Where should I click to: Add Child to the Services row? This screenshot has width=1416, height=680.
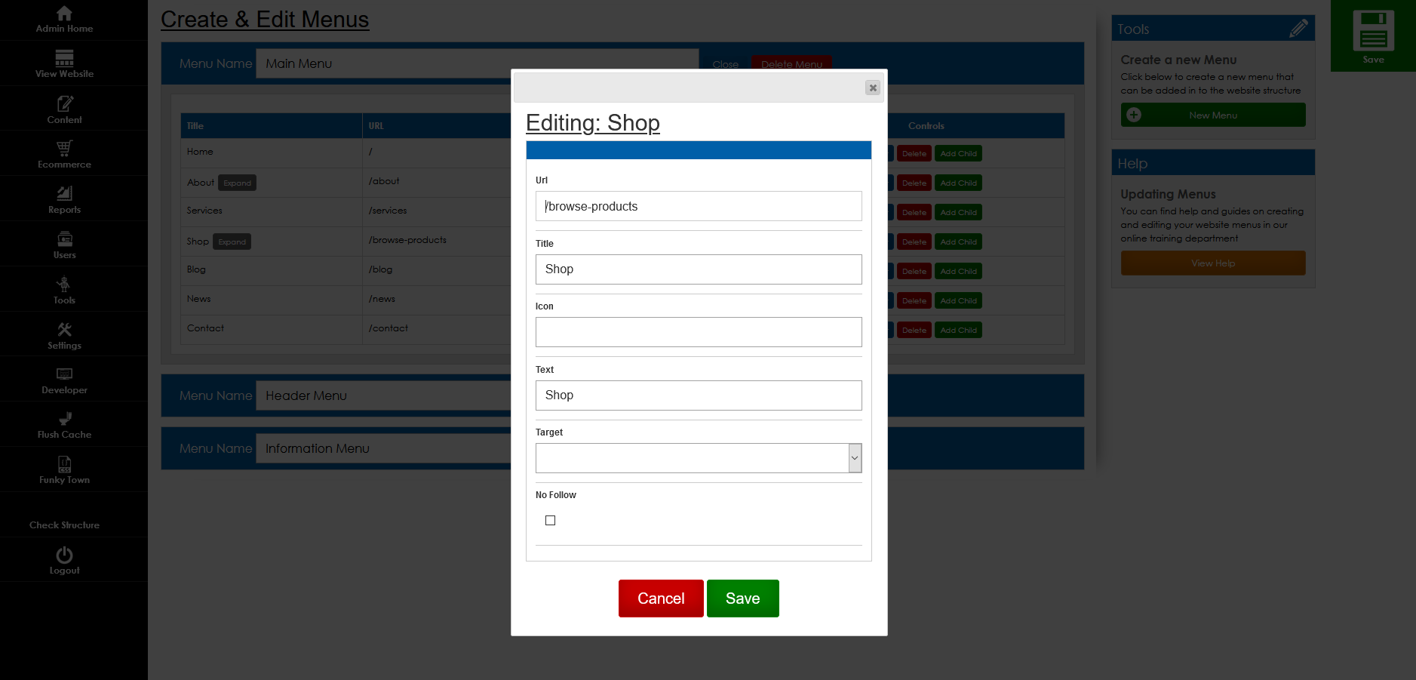(x=958, y=212)
